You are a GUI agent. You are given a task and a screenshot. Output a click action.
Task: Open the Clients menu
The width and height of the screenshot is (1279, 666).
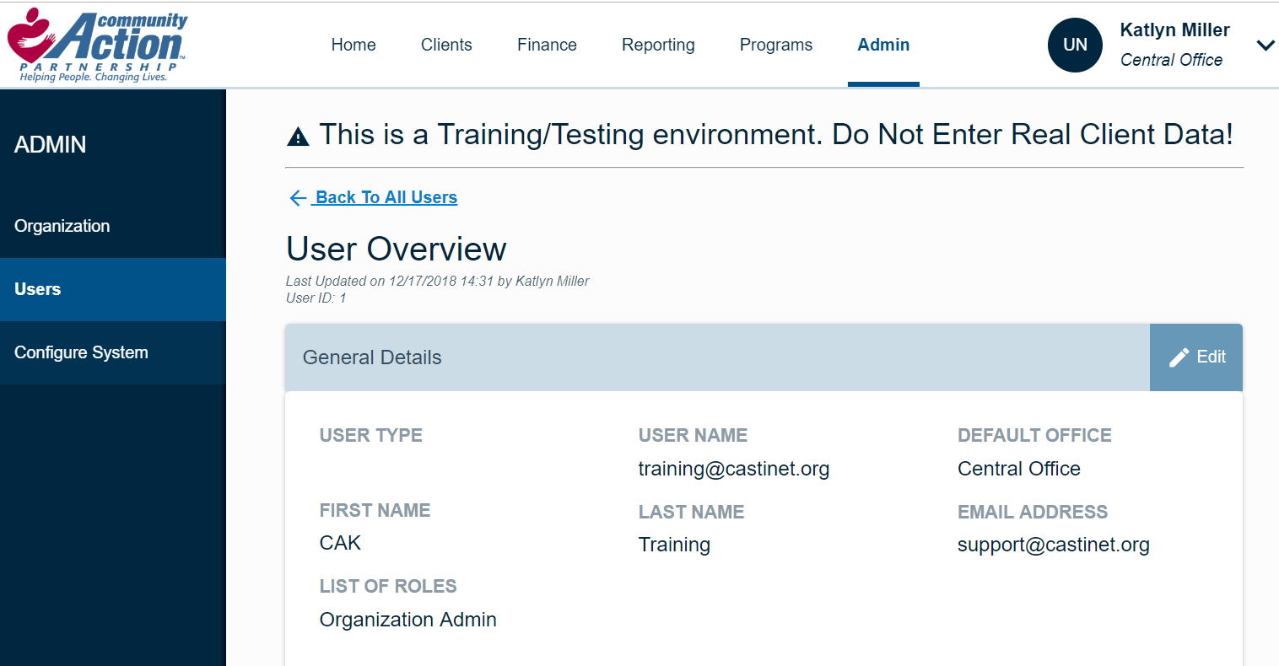[446, 45]
